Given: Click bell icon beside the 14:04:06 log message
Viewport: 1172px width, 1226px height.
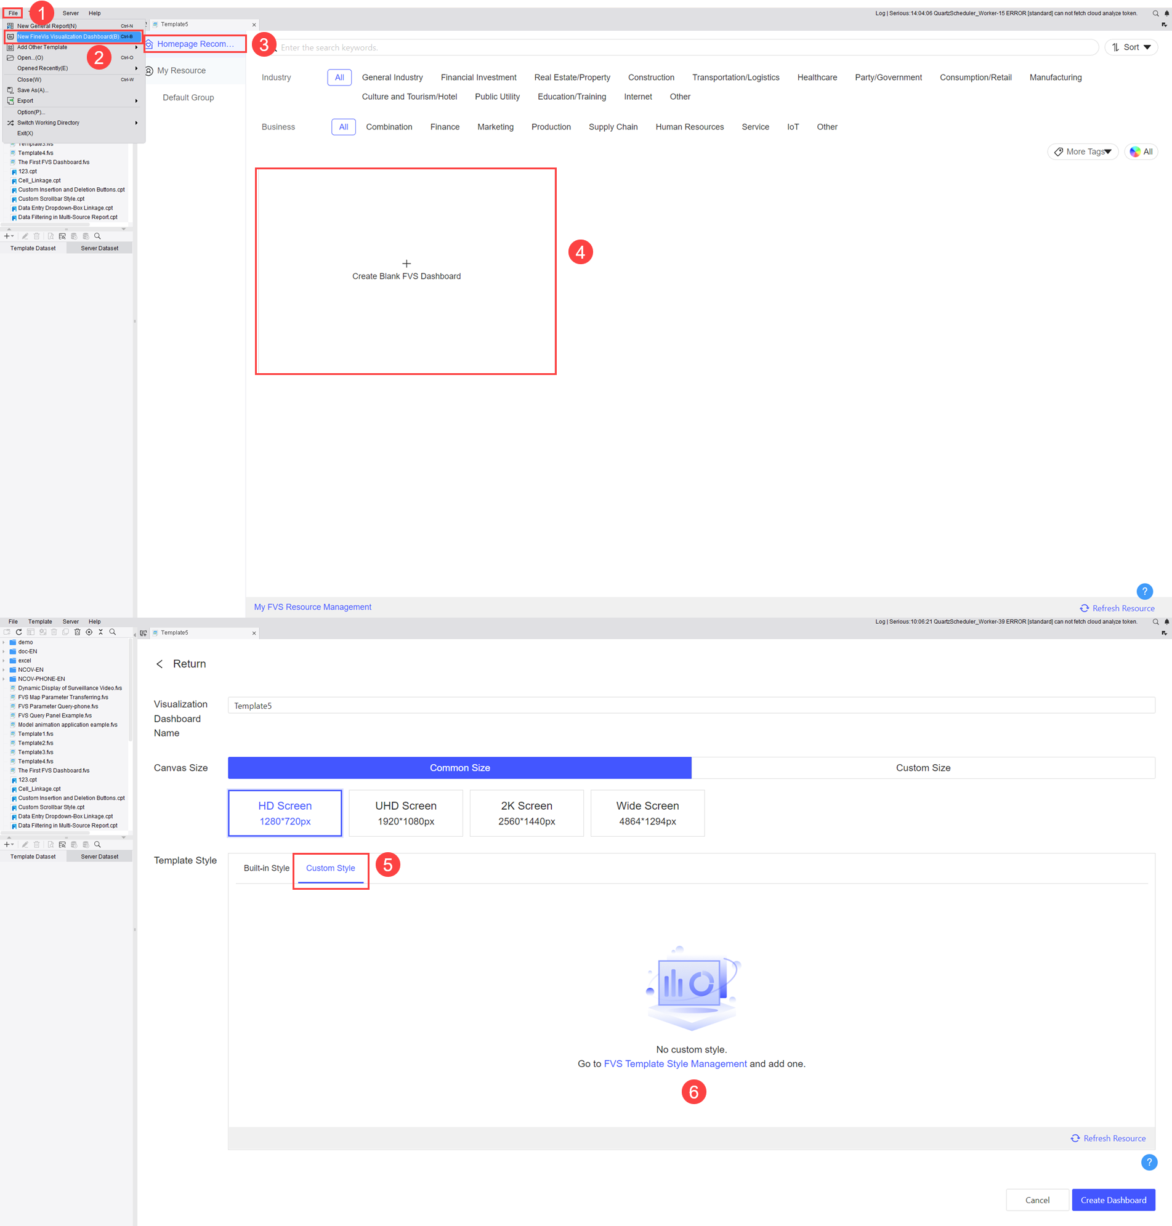Looking at the screenshot, I should (x=1166, y=13).
